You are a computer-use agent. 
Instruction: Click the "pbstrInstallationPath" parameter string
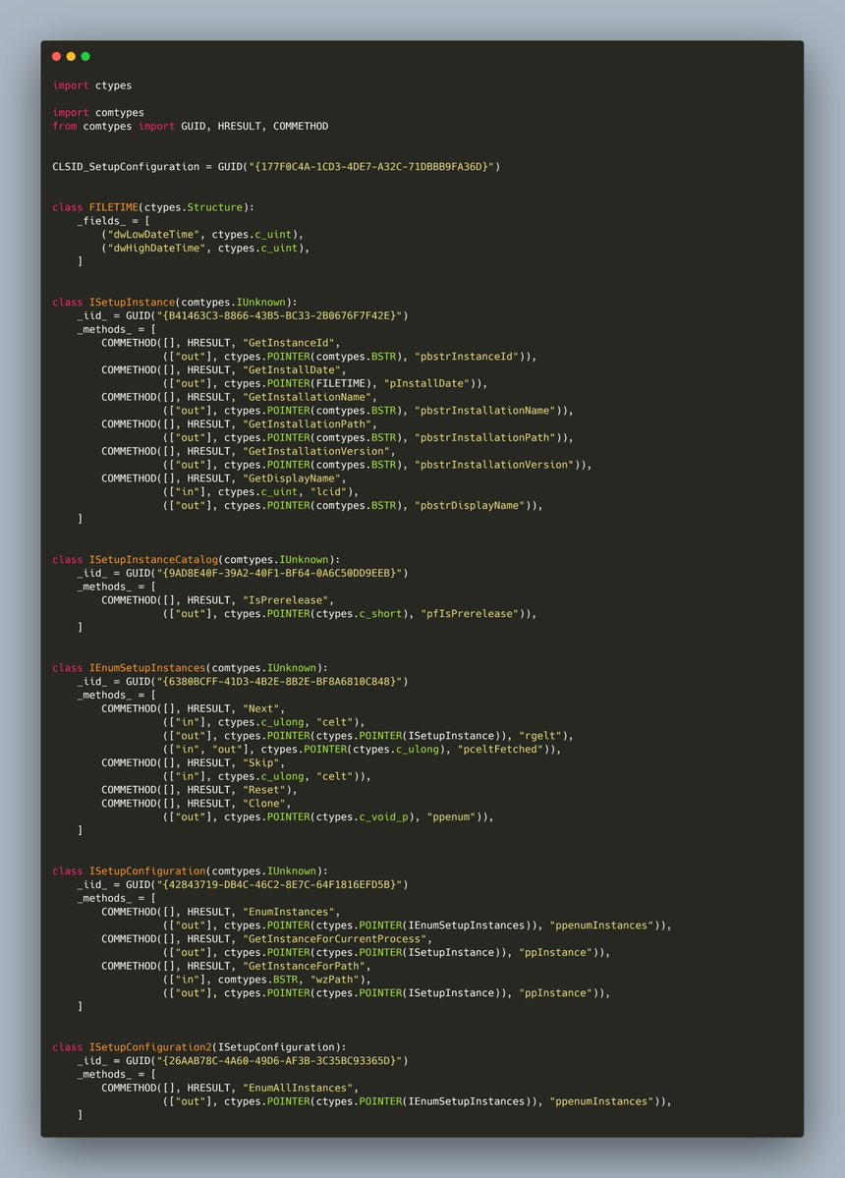487,437
